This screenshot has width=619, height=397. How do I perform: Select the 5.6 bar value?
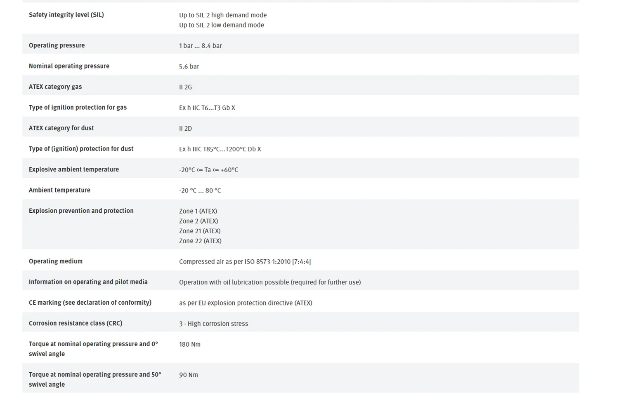click(x=189, y=66)
